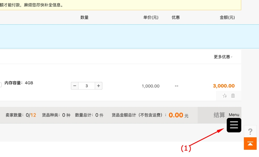Click the 金额(元) column header

click(227, 17)
